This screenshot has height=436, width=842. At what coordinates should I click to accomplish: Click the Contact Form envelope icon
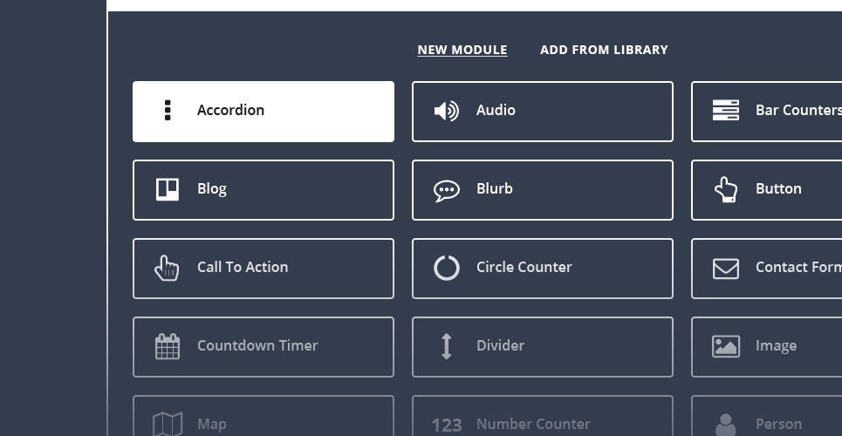725,269
